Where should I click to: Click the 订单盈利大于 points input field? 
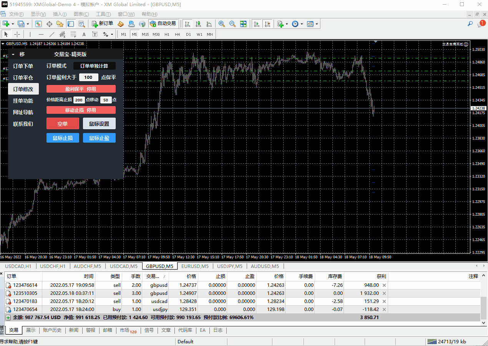click(88, 77)
